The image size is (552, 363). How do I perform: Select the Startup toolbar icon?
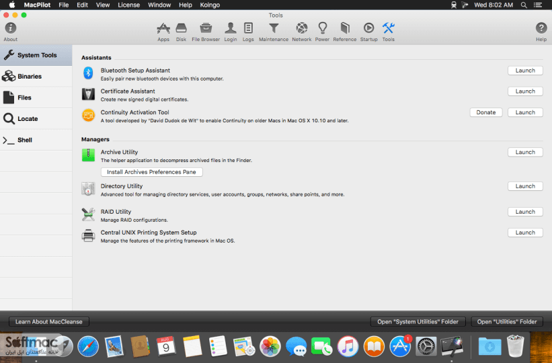coord(368,28)
